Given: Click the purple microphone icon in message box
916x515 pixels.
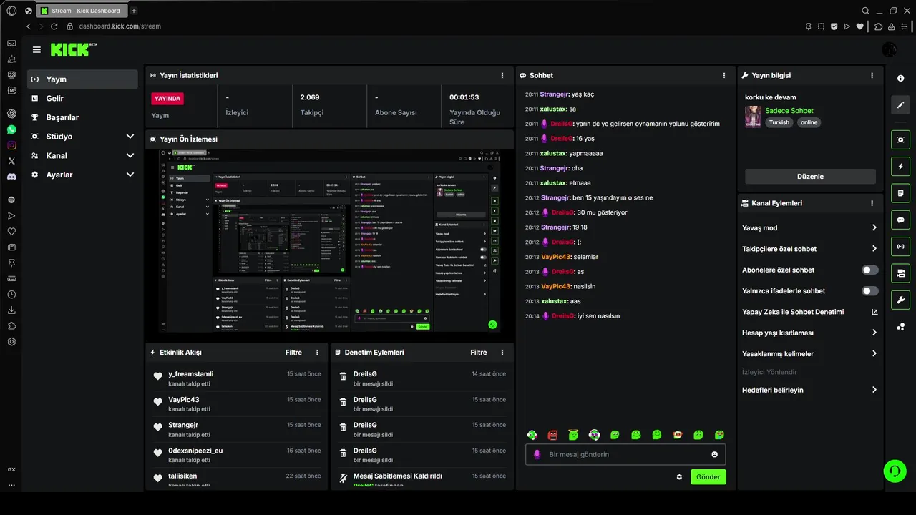Looking at the screenshot, I should pyautogui.click(x=537, y=455).
